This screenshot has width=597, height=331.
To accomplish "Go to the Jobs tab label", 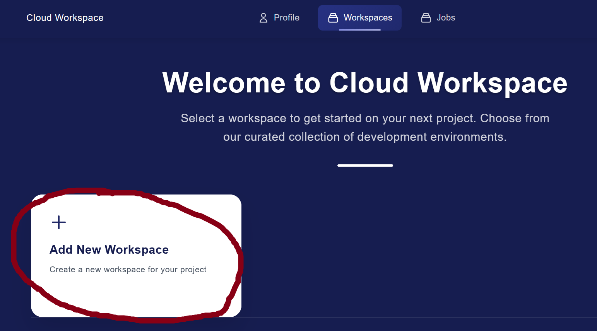I will coord(446,18).
